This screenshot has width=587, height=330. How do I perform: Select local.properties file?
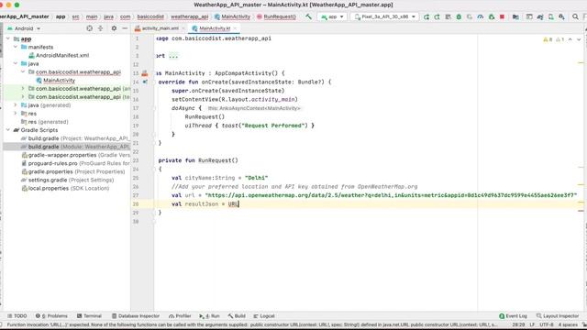point(65,188)
